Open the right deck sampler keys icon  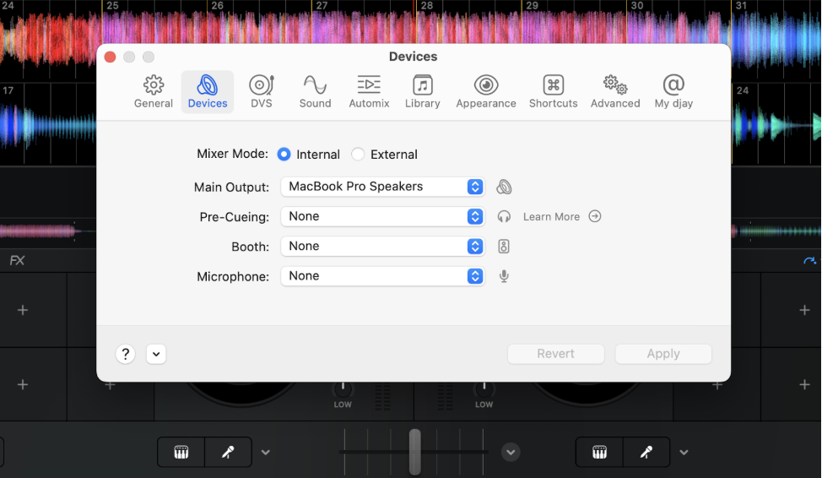click(x=600, y=453)
